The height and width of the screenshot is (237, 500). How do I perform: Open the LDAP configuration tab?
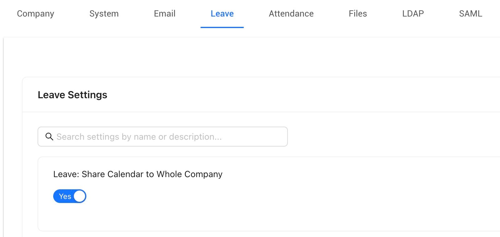413,14
